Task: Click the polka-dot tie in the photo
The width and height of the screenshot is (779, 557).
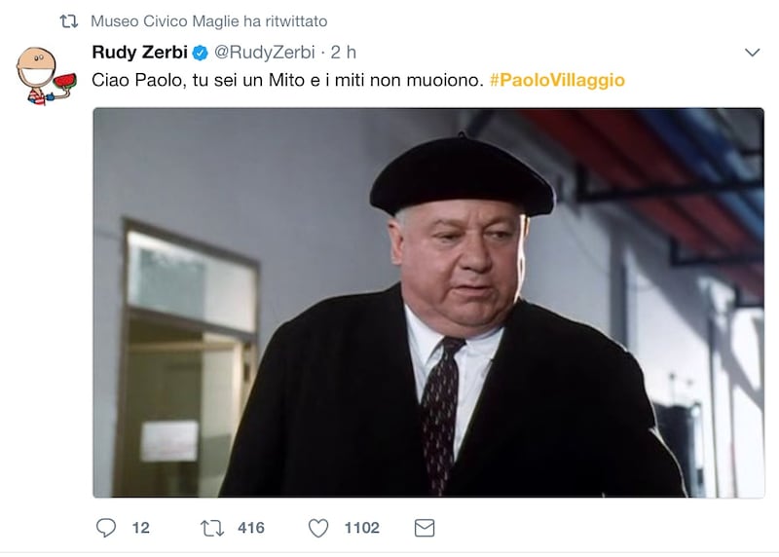Action: (440, 413)
